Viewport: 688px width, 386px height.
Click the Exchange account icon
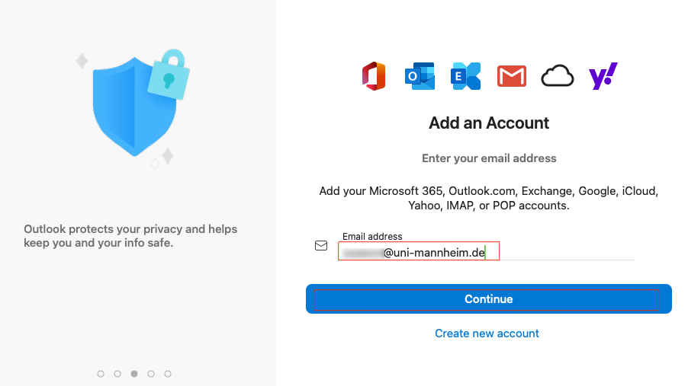click(465, 76)
